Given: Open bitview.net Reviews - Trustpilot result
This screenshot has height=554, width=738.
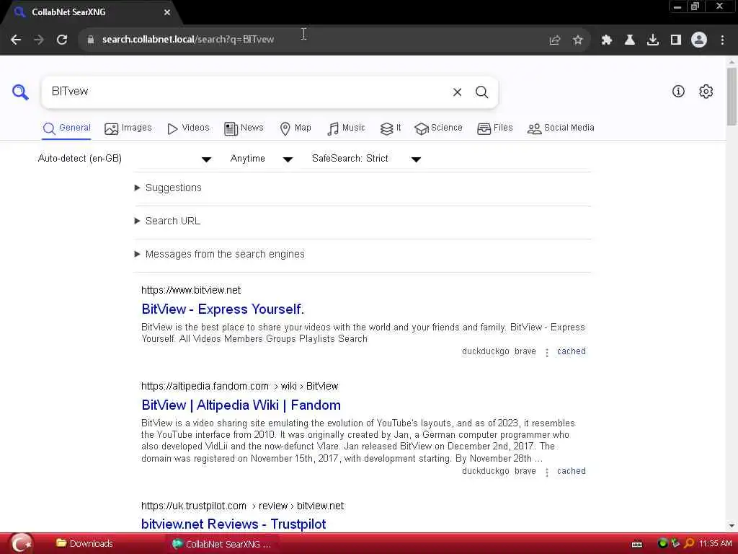Looking at the screenshot, I should click(234, 524).
